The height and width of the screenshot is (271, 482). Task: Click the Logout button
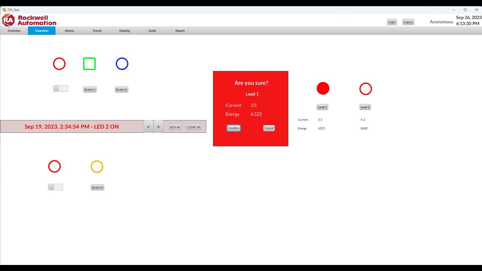click(408, 22)
